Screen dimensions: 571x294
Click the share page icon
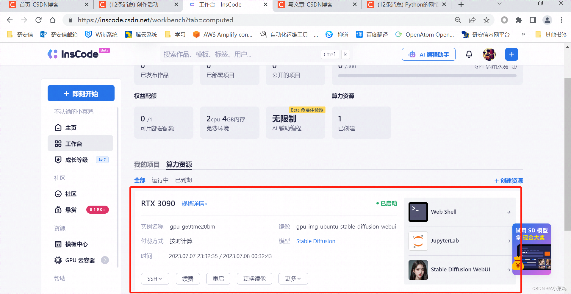(472, 20)
